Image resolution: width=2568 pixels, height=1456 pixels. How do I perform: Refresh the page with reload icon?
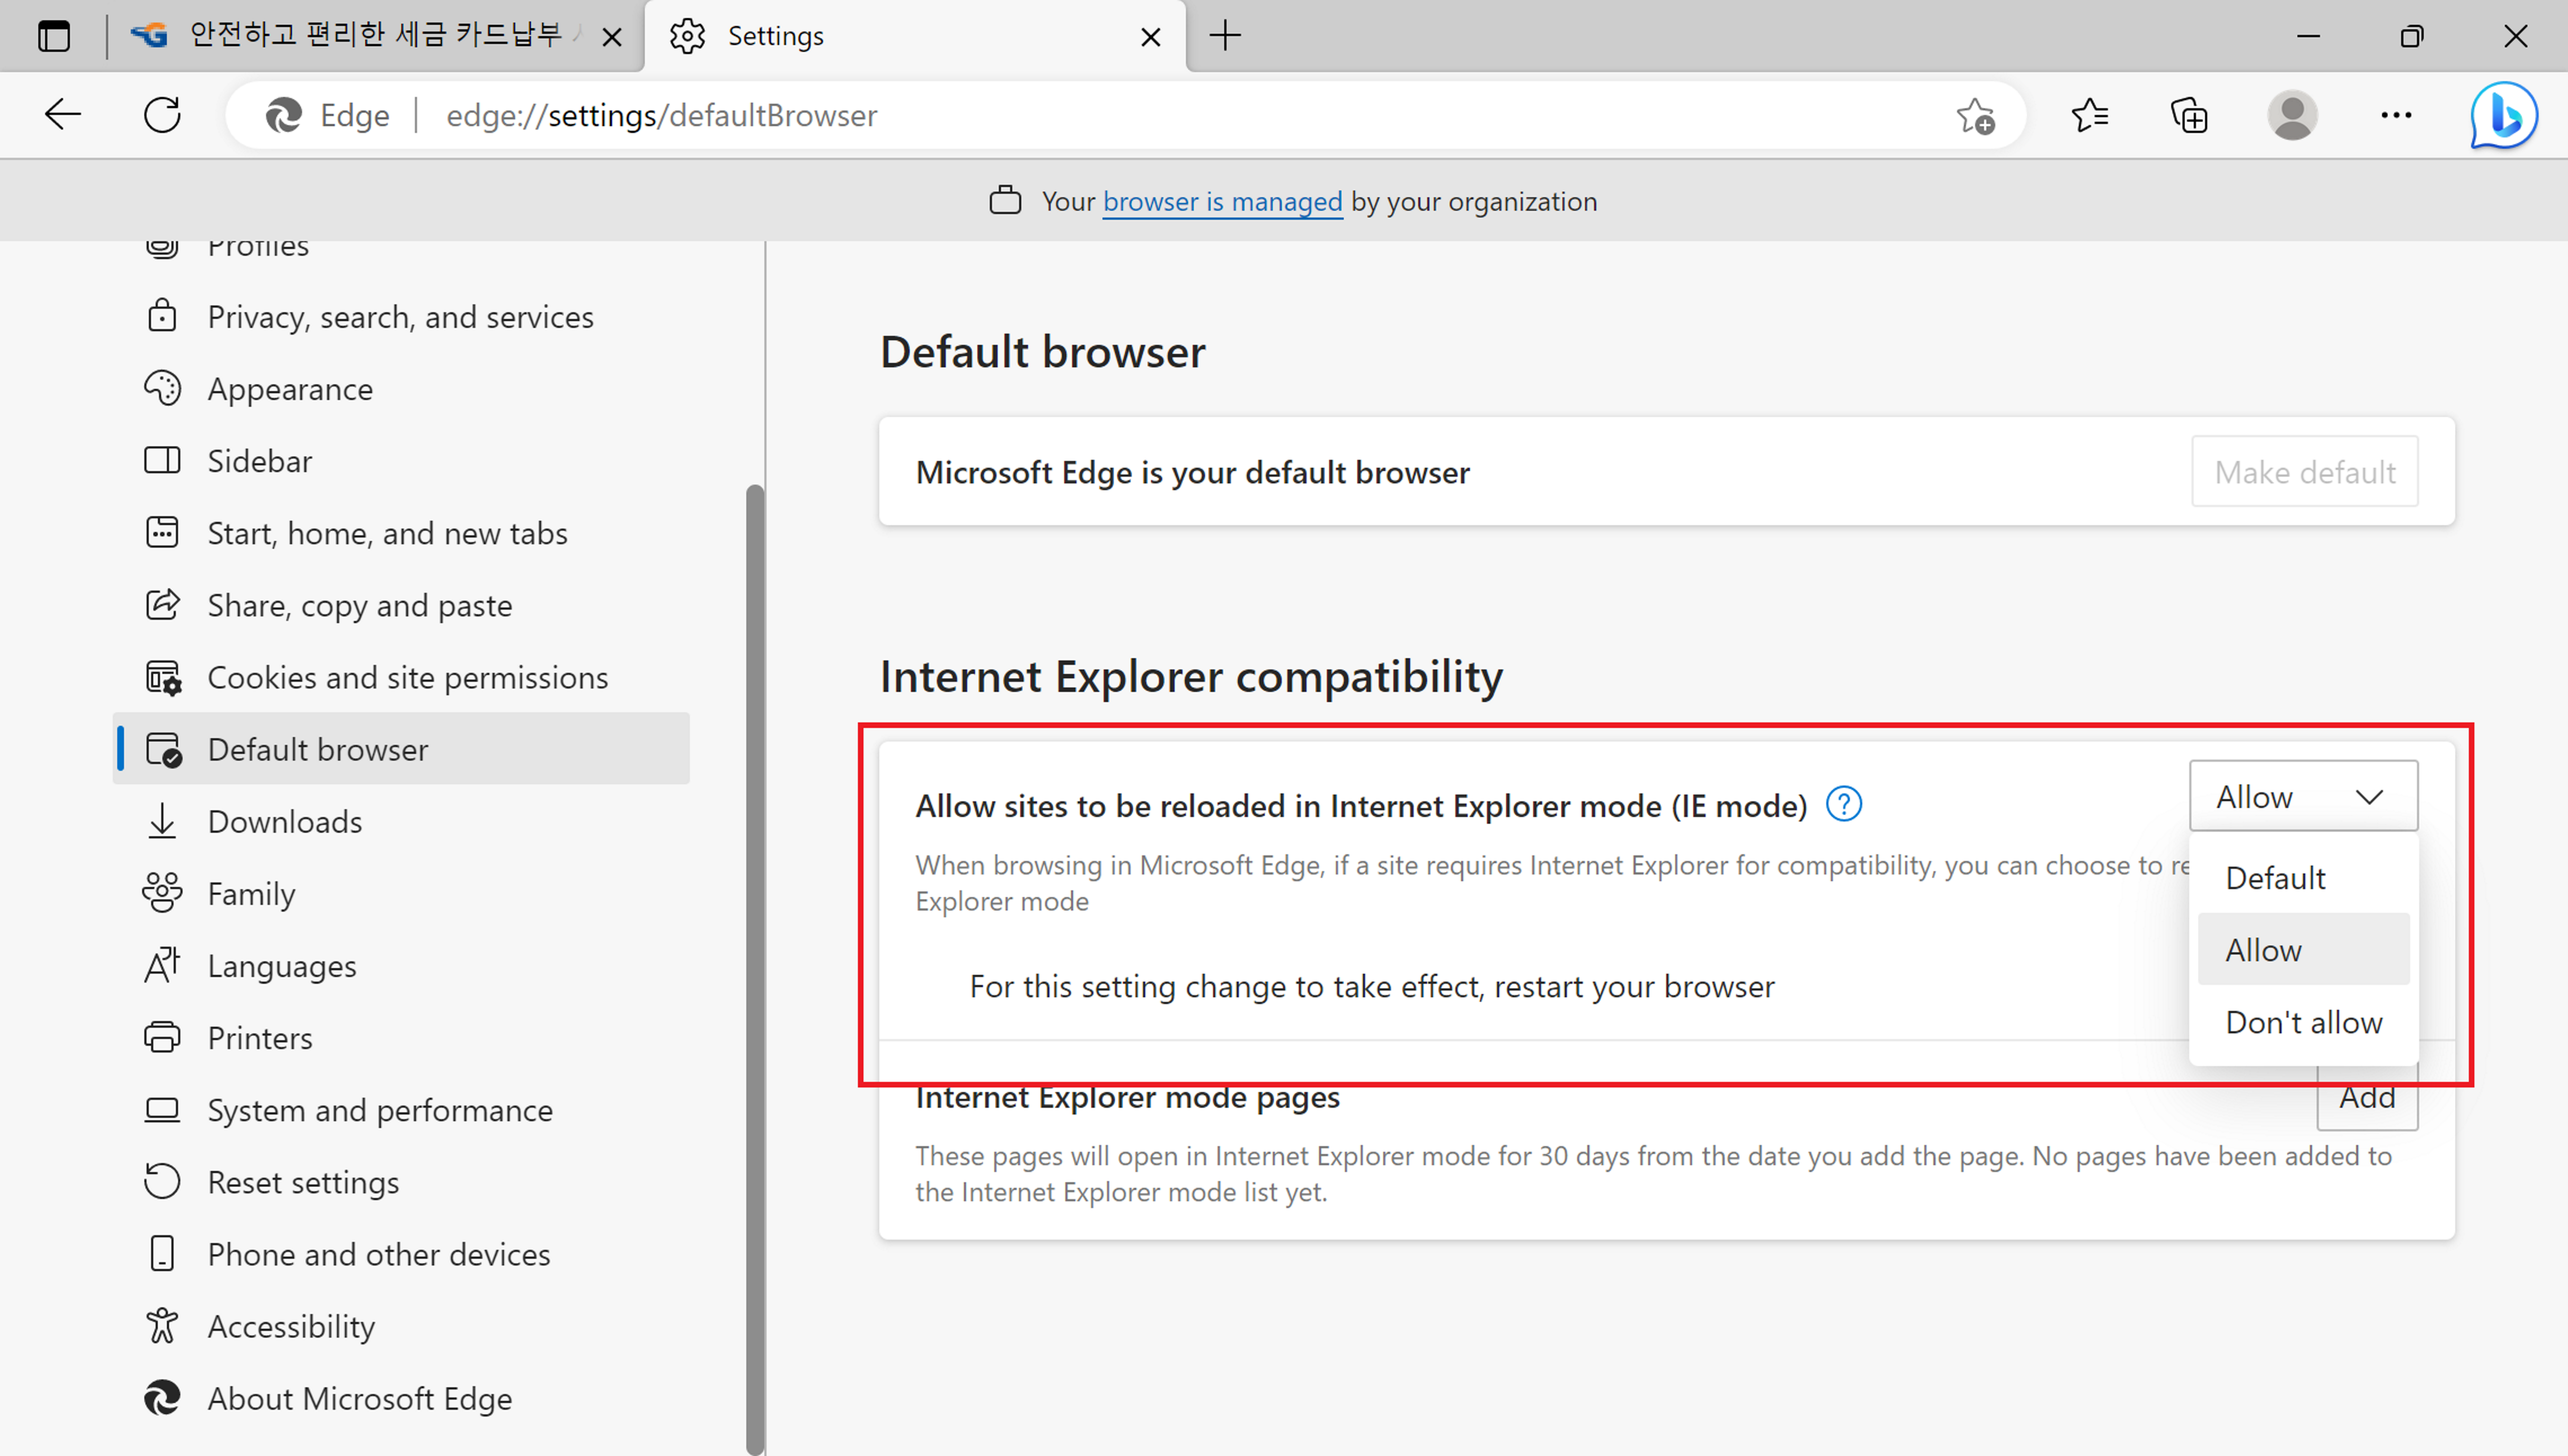pos(162,116)
